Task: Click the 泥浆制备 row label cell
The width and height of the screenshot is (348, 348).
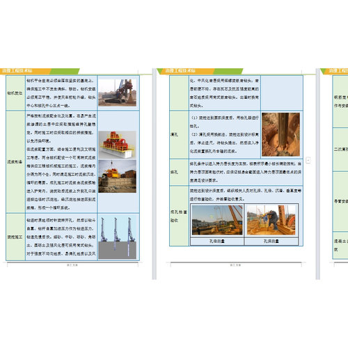Action: (15, 161)
